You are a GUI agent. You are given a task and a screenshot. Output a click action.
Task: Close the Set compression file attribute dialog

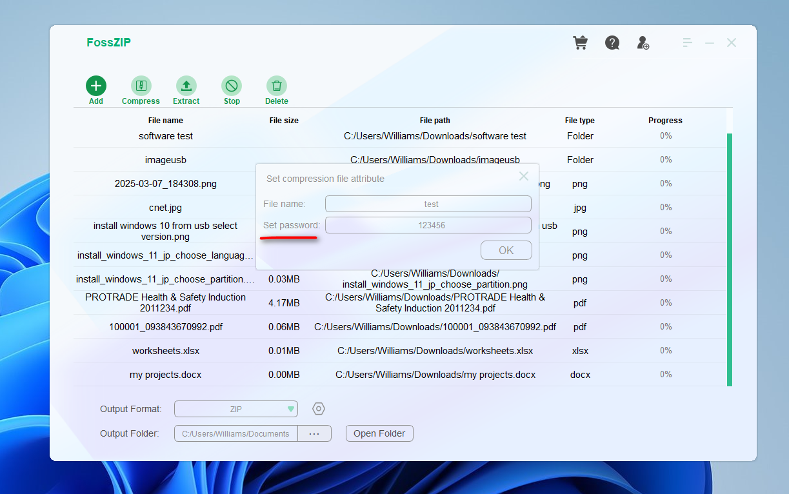click(524, 176)
